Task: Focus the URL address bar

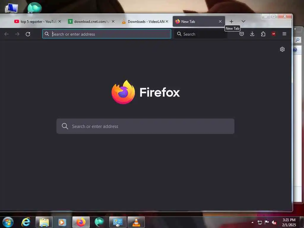Action: [107, 34]
